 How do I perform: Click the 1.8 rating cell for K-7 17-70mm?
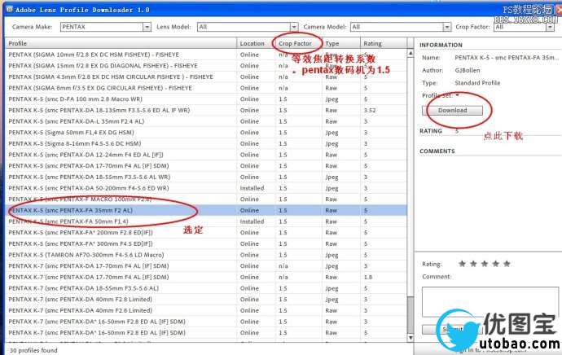(367, 277)
